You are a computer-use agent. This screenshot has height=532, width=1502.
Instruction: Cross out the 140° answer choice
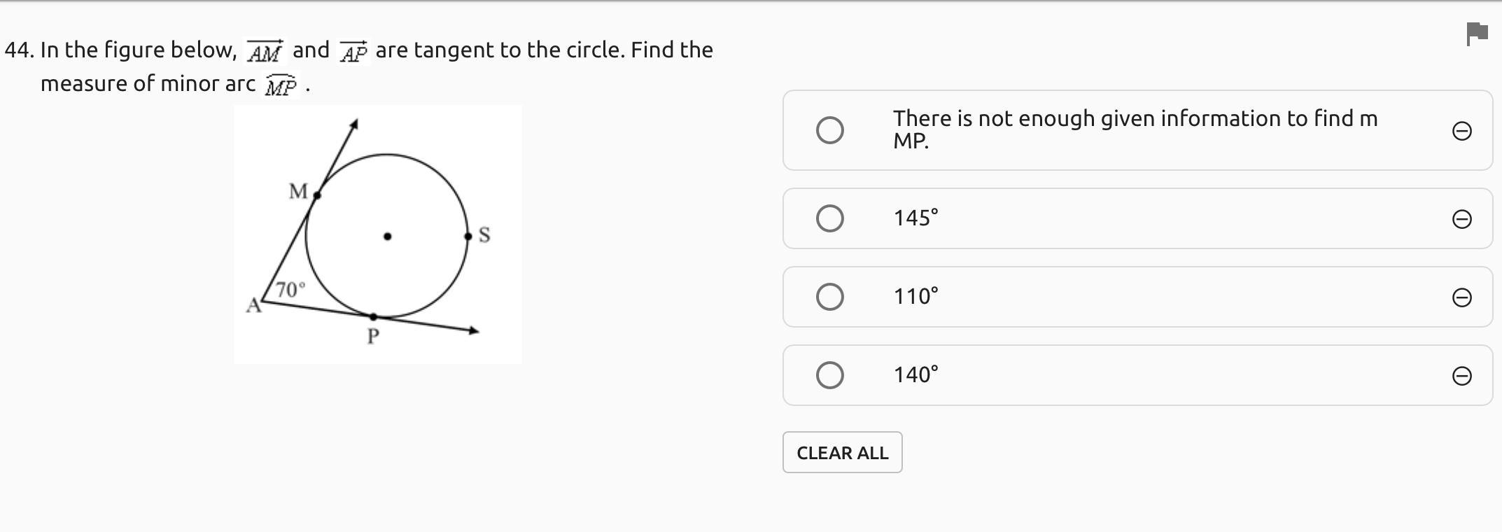coord(1461,376)
